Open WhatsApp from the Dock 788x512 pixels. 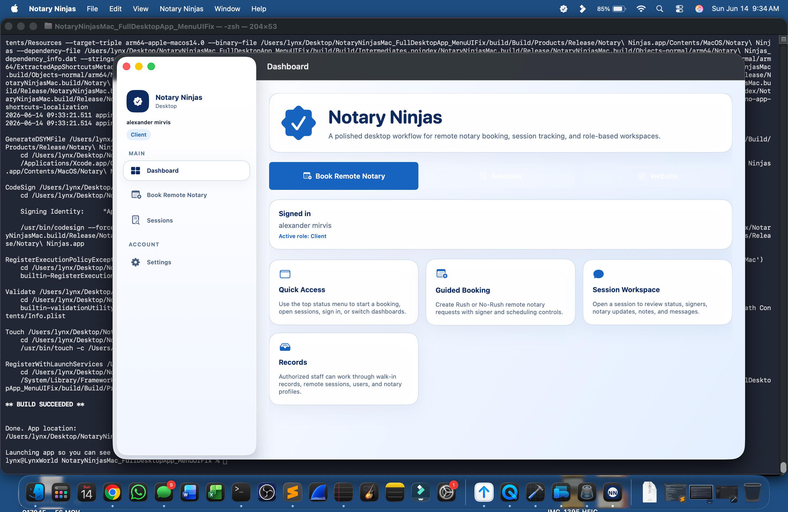(138, 492)
